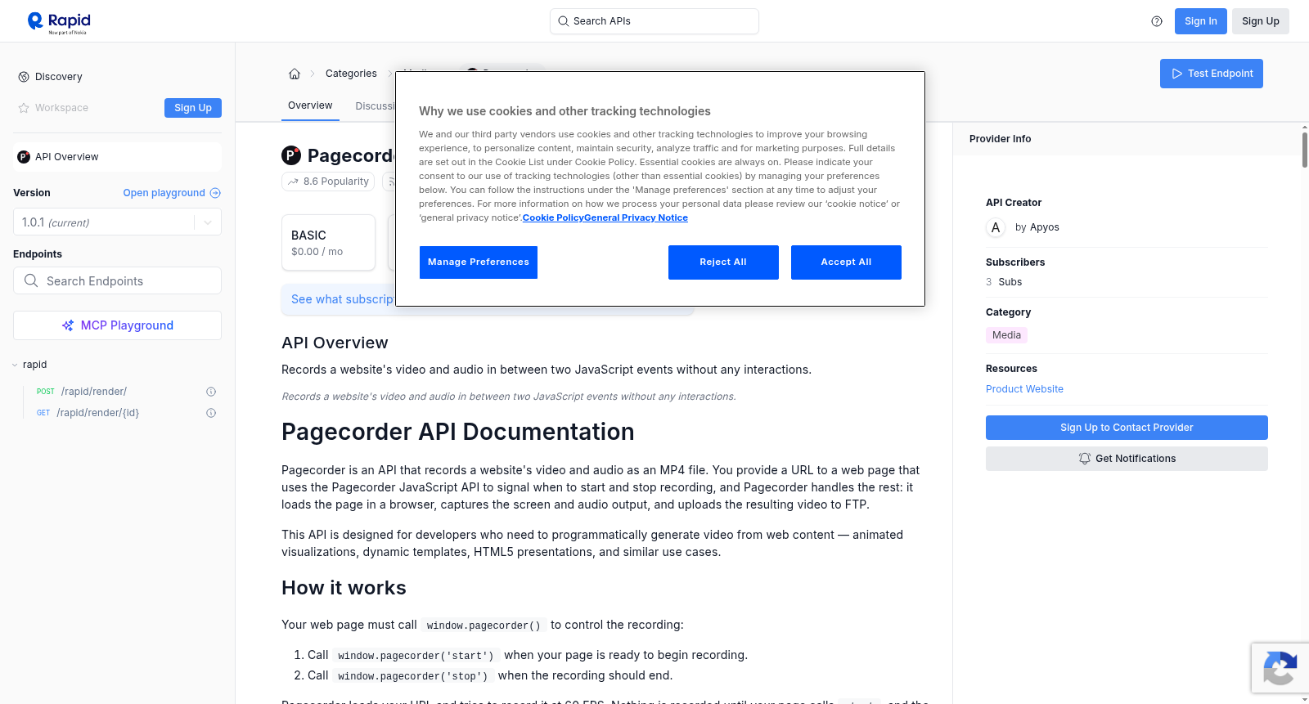Click the Rapid logo in the header
The height and width of the screenshot is (704, 1309).
click(x=59, y=22)
